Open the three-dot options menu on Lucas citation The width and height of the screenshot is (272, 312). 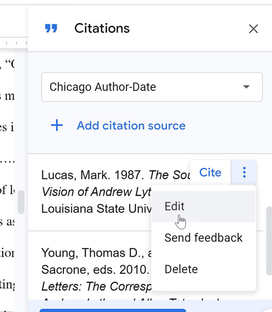tap(244, 173)
